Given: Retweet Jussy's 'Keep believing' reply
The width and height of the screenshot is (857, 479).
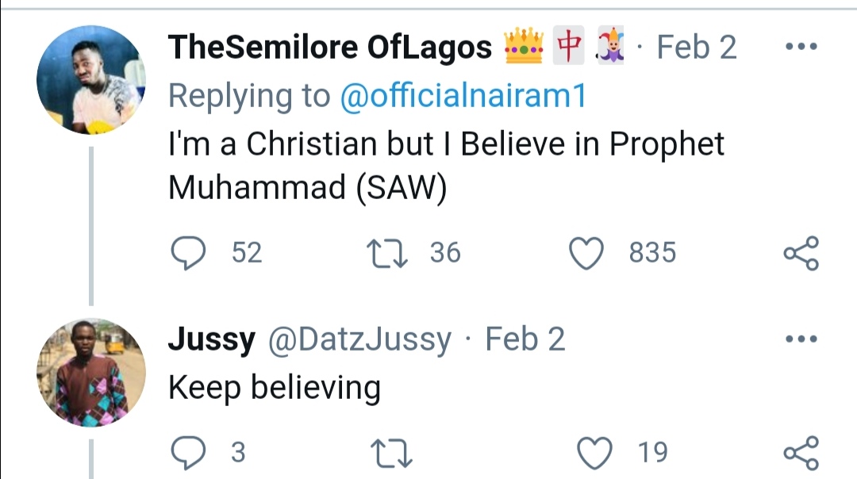Looking at the screenshot, I should click(x=391, y=453).
